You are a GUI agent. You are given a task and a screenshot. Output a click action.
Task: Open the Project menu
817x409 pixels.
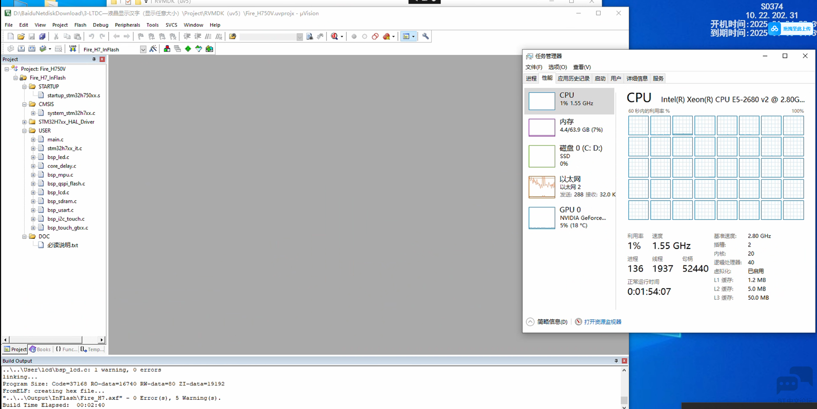tap(59, 25)
